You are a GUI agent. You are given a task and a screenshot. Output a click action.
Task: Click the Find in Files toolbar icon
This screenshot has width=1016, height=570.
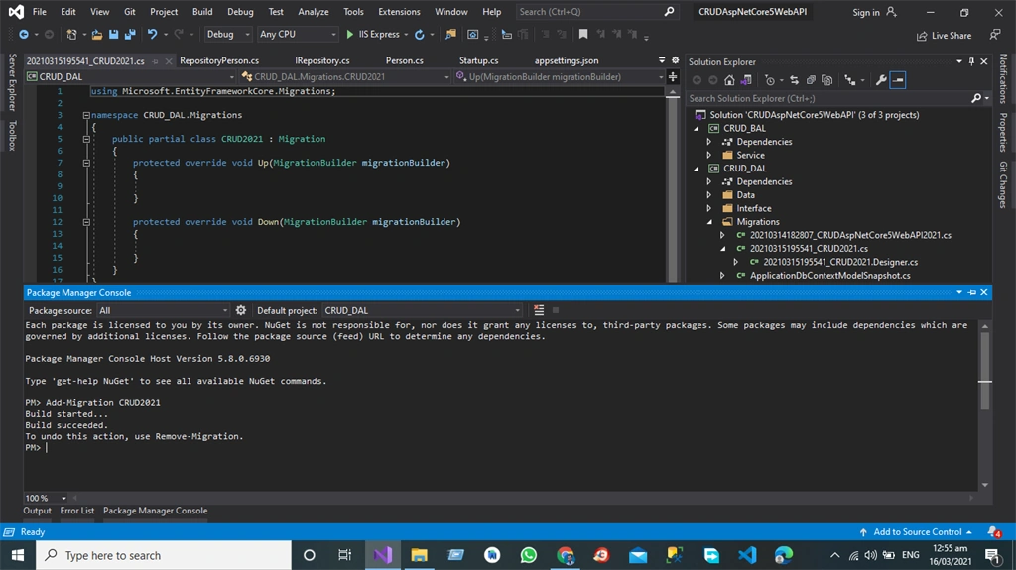450,35
